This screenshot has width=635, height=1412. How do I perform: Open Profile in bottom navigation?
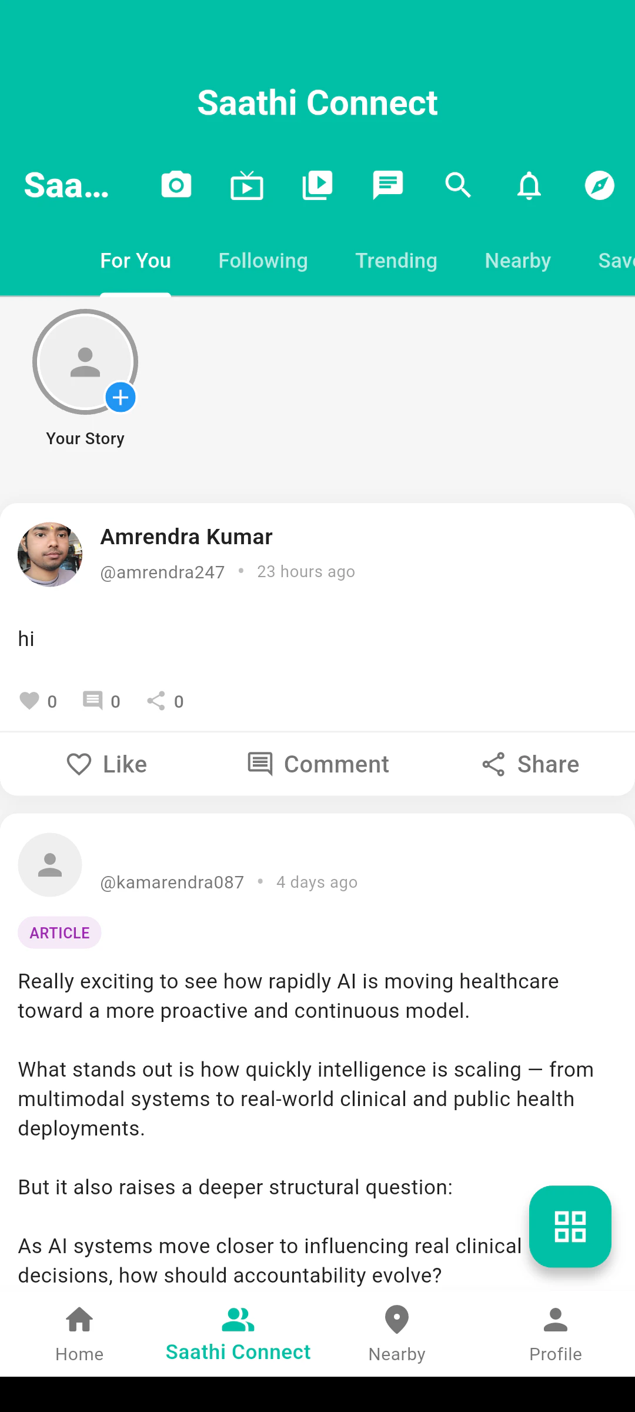[x=556, y=1334]
